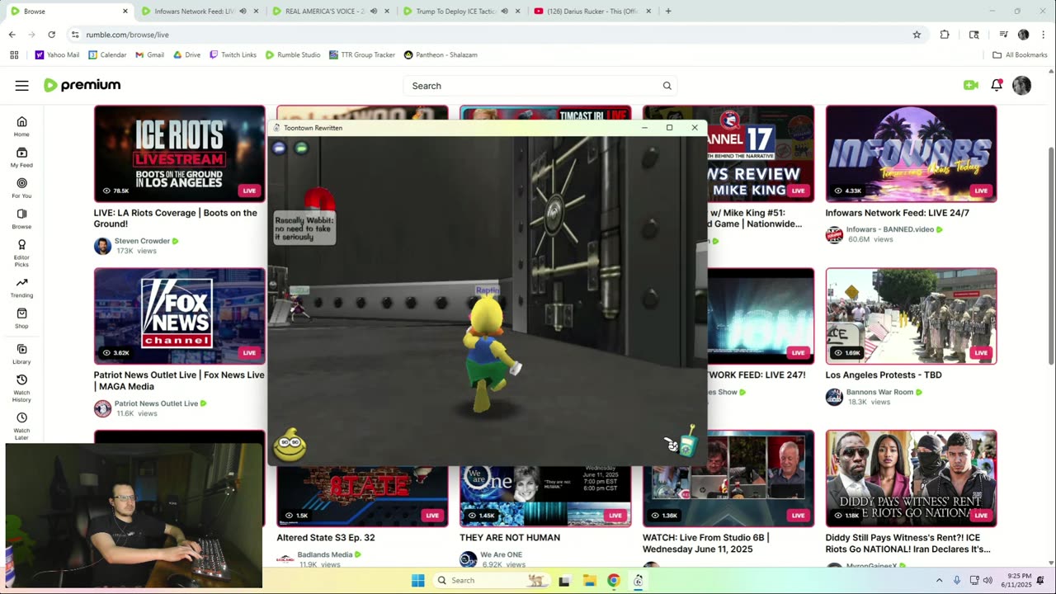The height and width of the screenshot is (594, 1056).
Task: Click the green button in the Toontown window
Action: [x=301, y=148]
